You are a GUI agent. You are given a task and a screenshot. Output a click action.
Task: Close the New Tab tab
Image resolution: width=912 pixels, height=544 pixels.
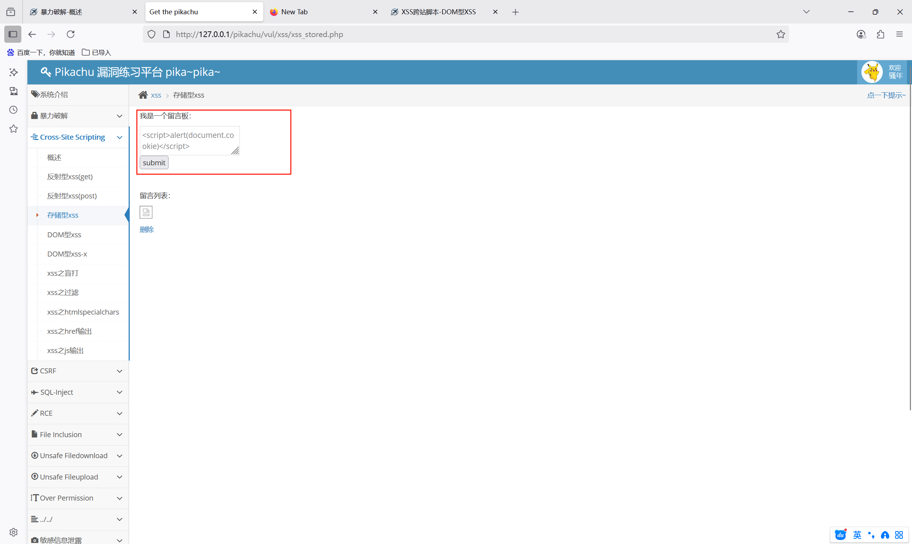pyautogui.click(x=375, y=12)
